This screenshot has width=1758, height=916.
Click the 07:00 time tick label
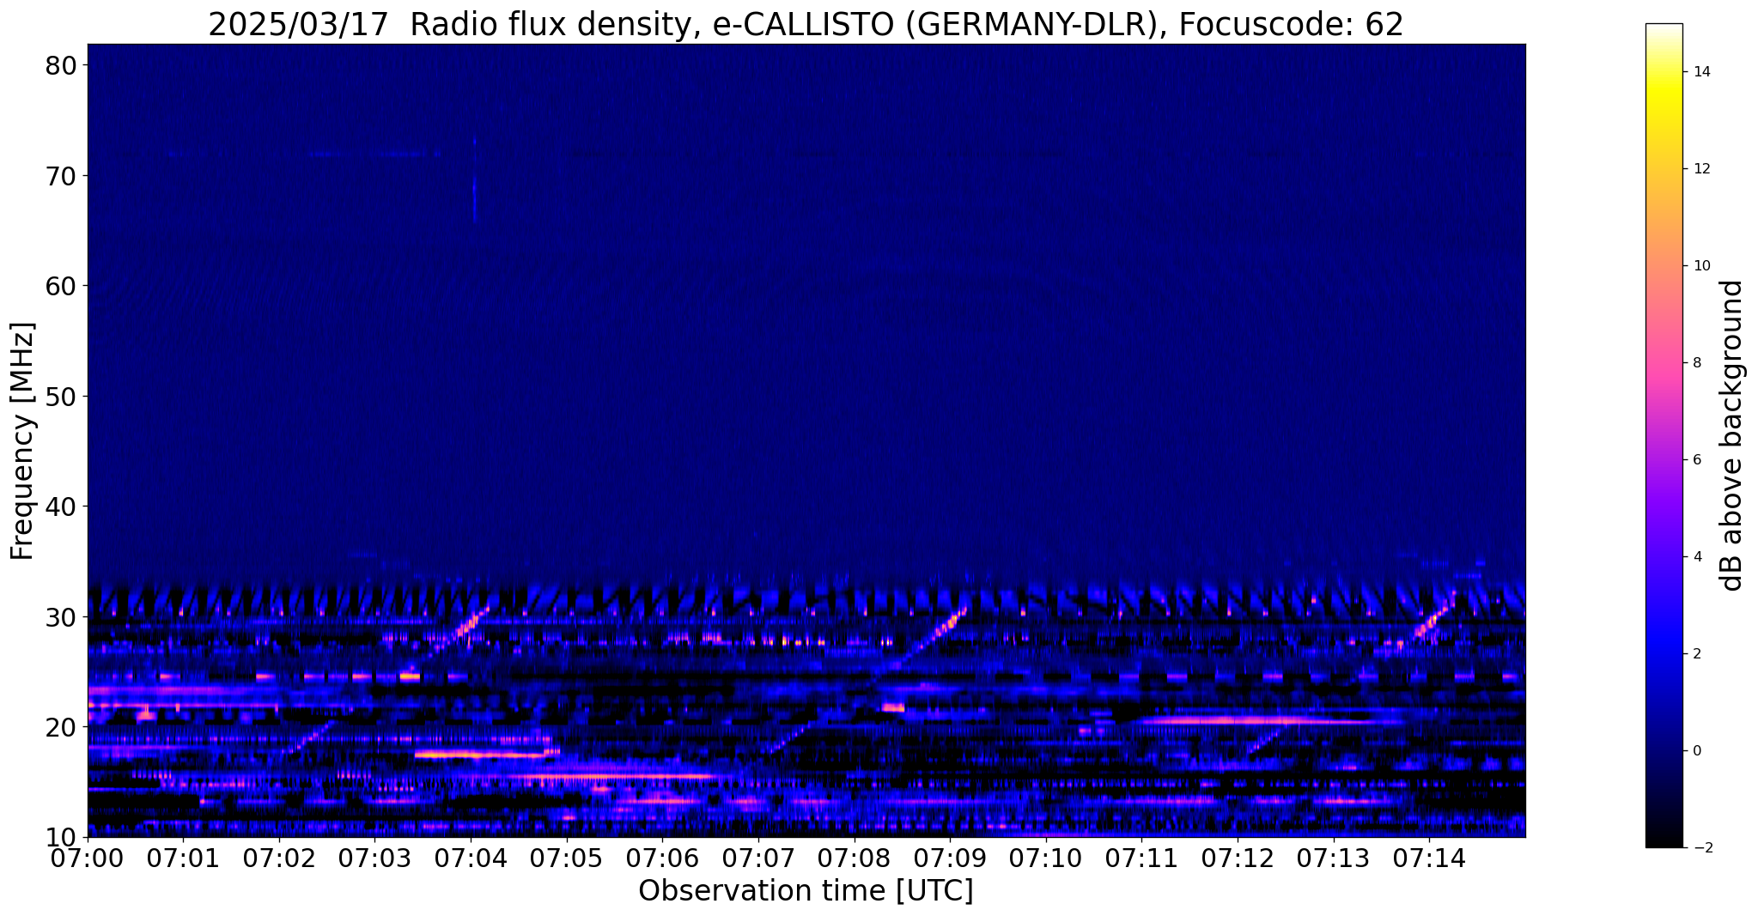pyautogui.click(x=88, y=858)
